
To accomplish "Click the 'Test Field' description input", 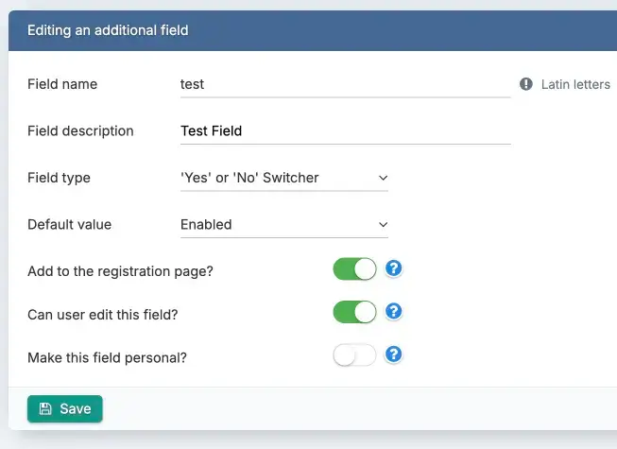I will tap(345, 131).
